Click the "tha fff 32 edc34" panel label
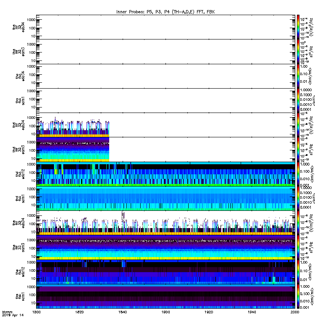 coord(18,27)
